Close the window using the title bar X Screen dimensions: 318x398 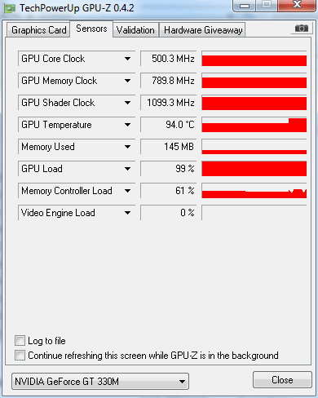coord(297,5)
